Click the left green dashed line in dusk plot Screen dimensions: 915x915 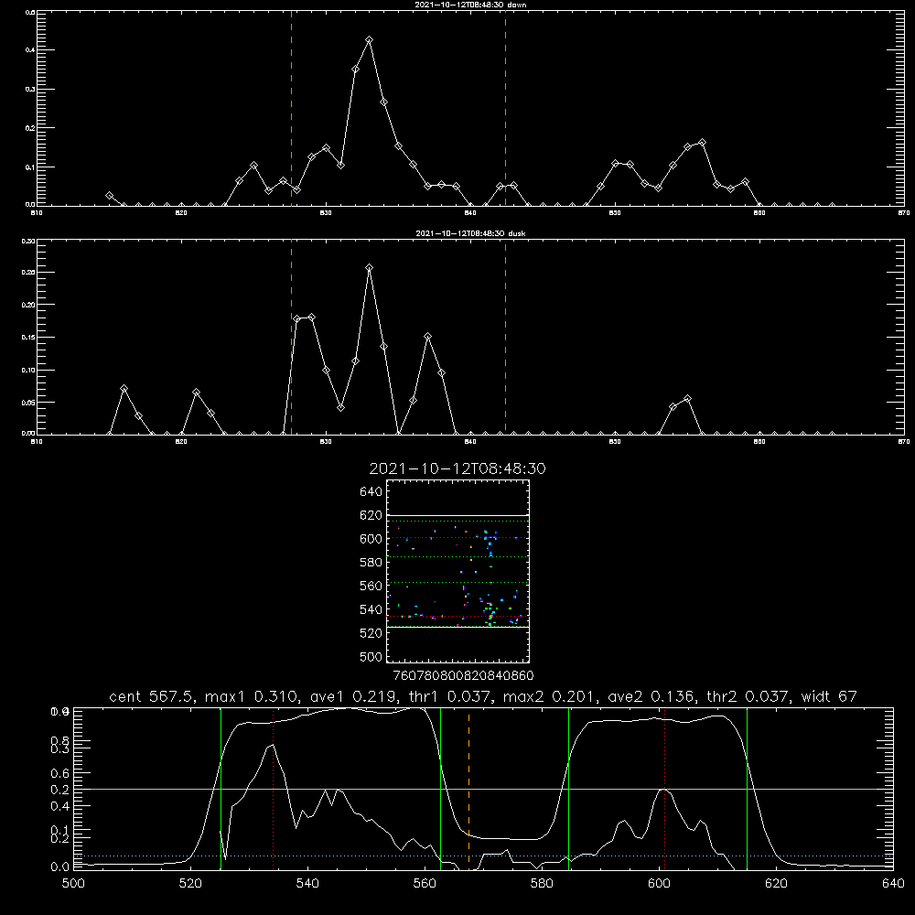click(x=291, y=337)
